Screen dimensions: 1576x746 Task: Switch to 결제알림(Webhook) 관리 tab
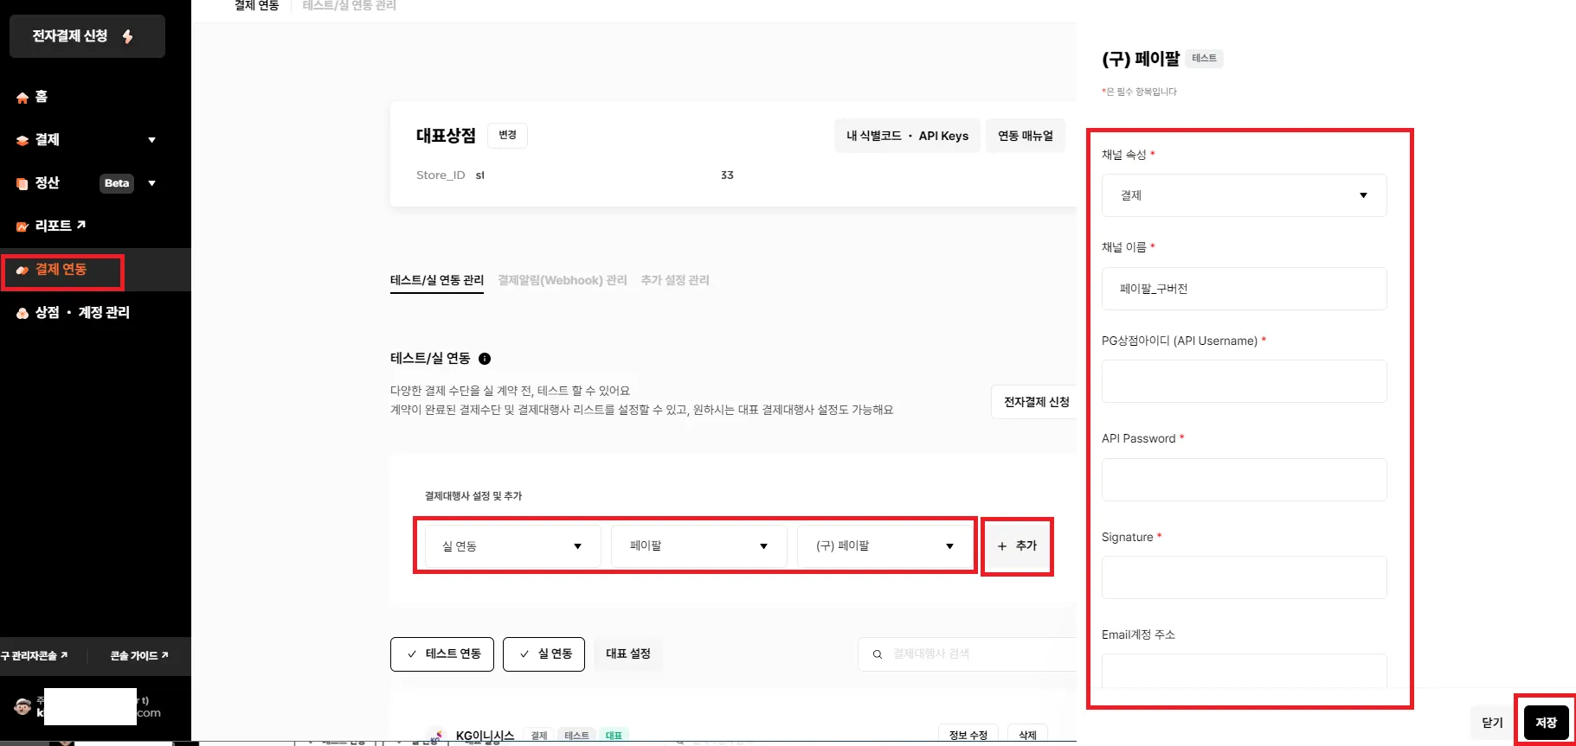pyautogui.click(x=563, y=280)
